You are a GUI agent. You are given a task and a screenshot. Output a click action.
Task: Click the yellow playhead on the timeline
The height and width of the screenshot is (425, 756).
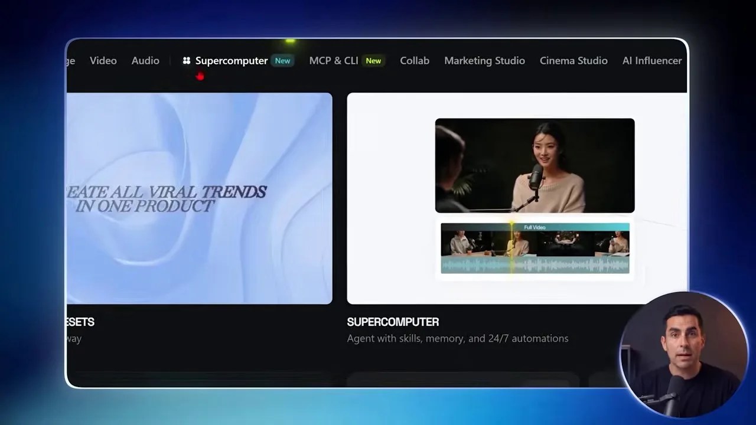[511, 248]
